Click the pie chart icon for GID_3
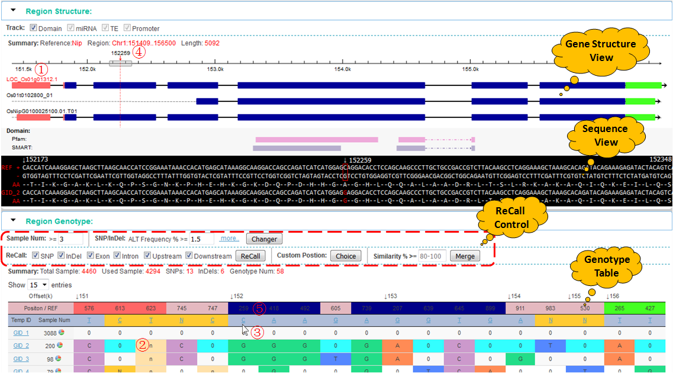This screenshot has width=673, height=373. point(58,358)
